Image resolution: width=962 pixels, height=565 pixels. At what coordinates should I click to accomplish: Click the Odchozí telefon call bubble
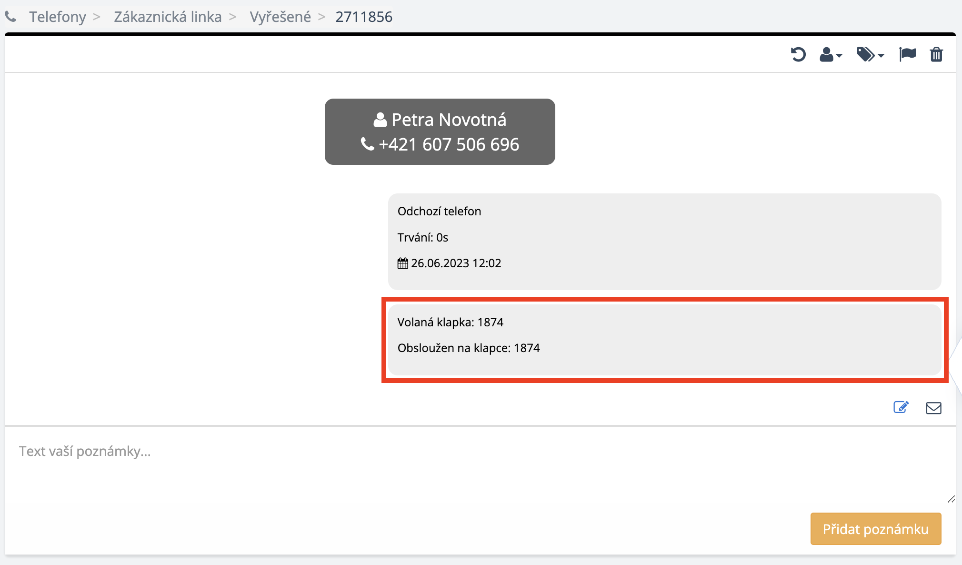coord(664,241)
